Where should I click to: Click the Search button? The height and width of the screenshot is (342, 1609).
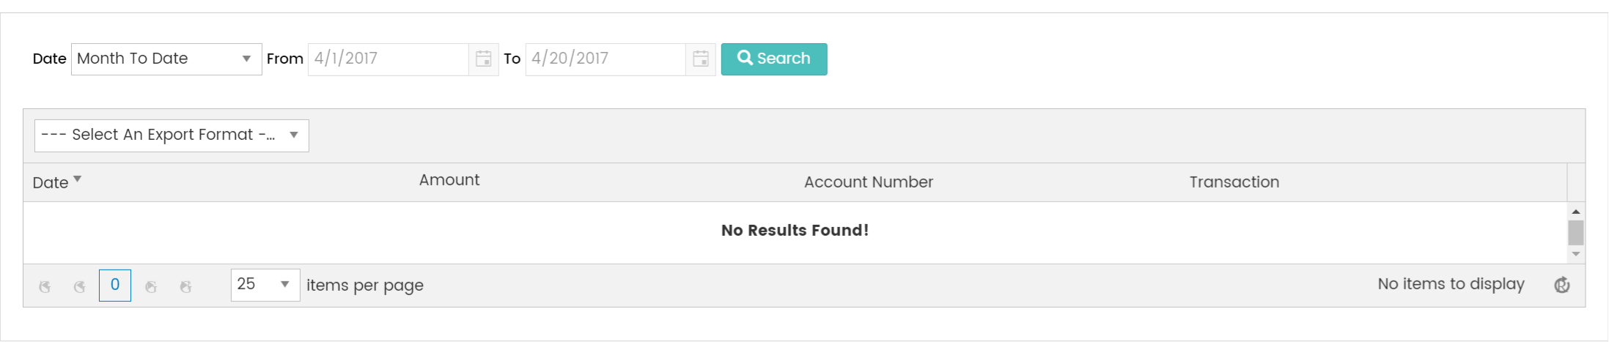click(x=774, y=59)
